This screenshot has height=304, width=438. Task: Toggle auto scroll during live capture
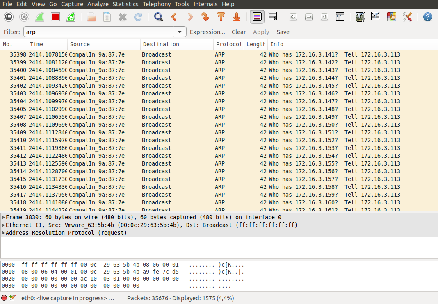pyautogui.click(x=272, y=17)
